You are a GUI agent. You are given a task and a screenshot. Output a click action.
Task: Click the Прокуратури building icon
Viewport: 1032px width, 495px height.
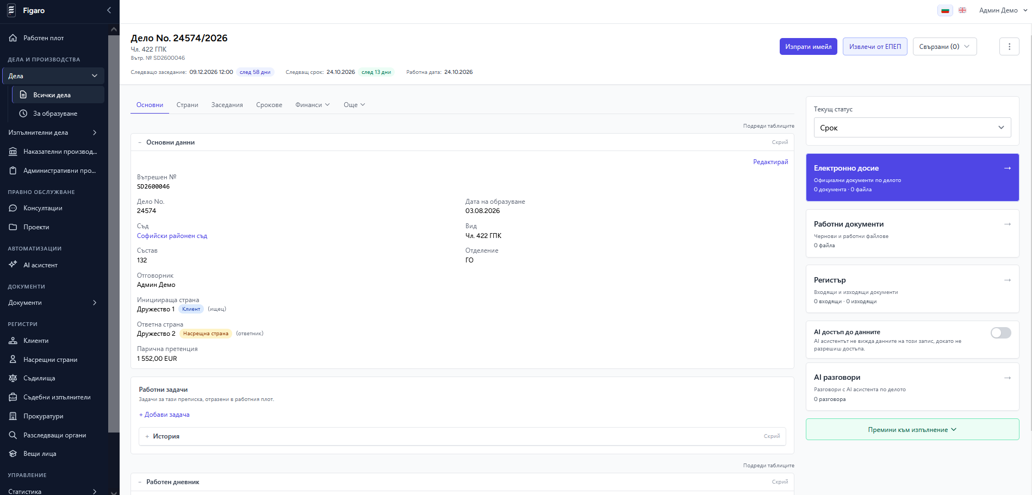(13, 416)
